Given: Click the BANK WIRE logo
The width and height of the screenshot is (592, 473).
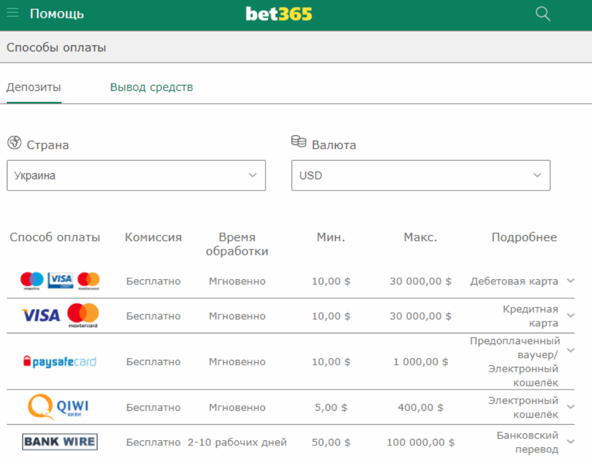Looking at the screenshot, I should point(60,442).
